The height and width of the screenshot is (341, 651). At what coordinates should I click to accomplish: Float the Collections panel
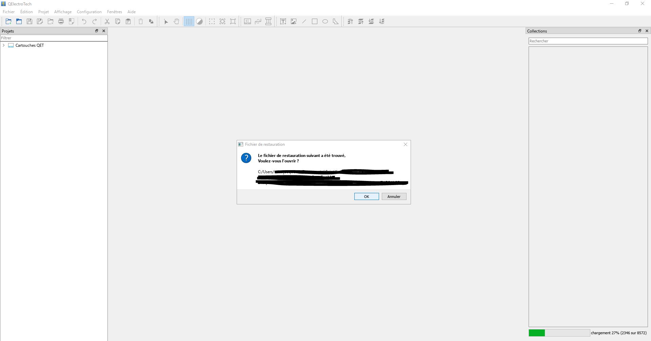pyautogui.click(x=640, y=31)
